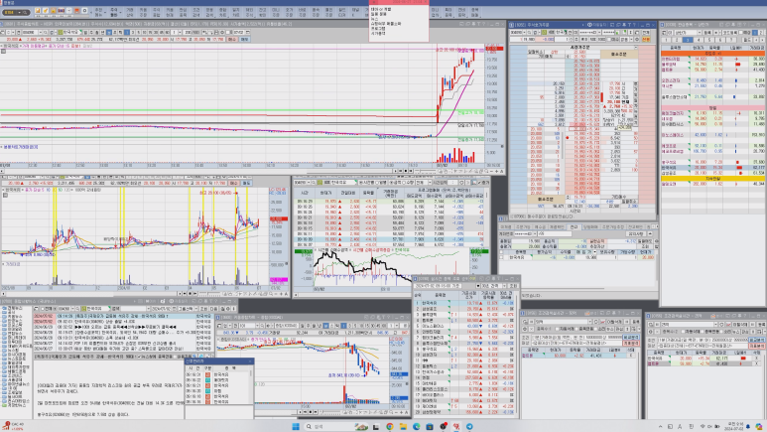Image resolution: width=767 pixels, height=432 pixels.
Task: Select the 일 daily period button in the top chart toolbar
Action: click(x=85, y=33)
